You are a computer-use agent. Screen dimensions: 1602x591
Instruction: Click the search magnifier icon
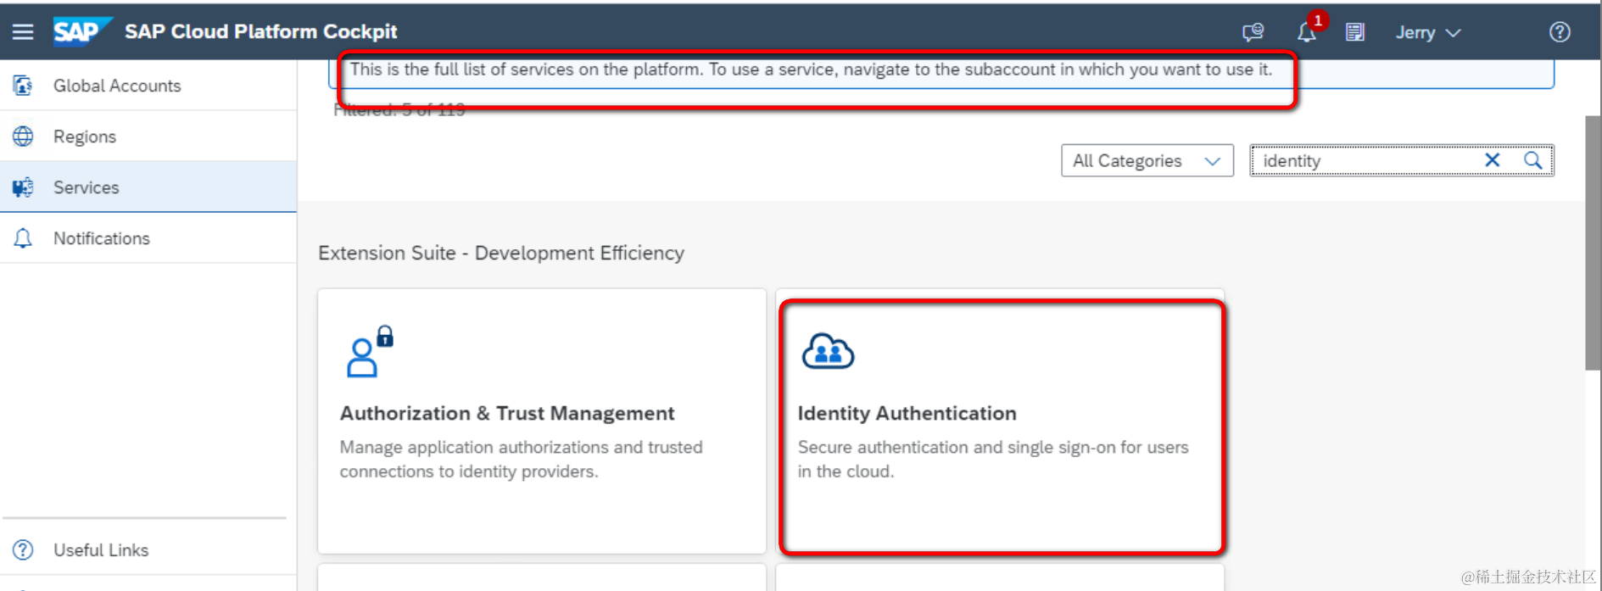1533,160
